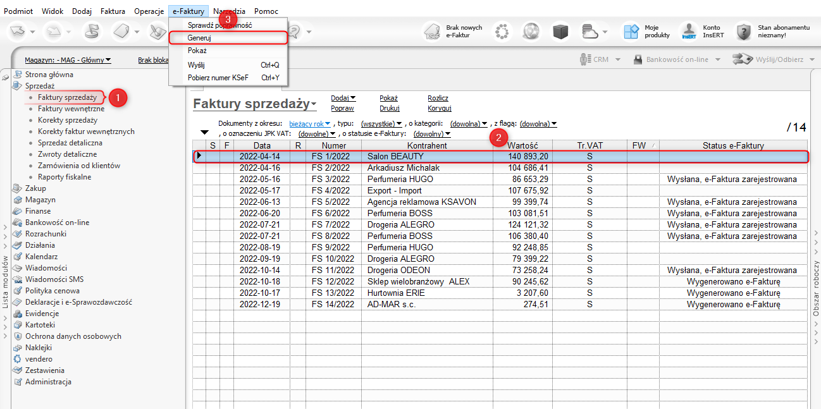Choose Wyślij from e-Faktury menu

click(x=228, y=65)
